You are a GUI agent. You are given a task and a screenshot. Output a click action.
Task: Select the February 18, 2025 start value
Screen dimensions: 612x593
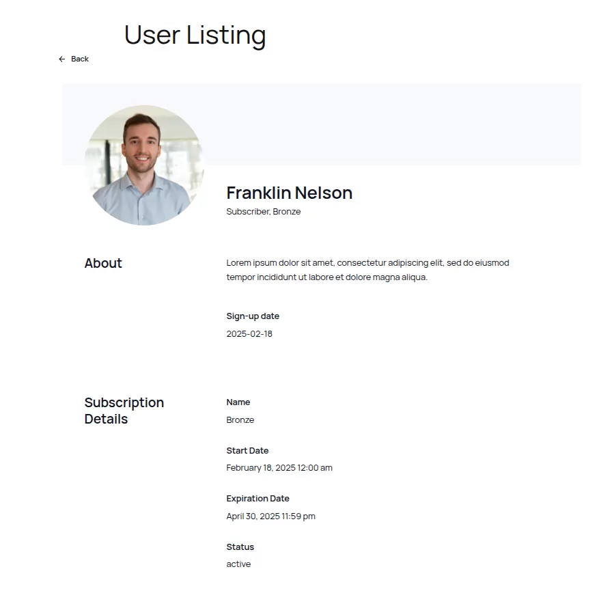[x=279, y=468]
